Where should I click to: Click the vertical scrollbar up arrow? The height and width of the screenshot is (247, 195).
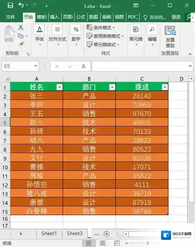pyautogui.click(x=191, y=78)
